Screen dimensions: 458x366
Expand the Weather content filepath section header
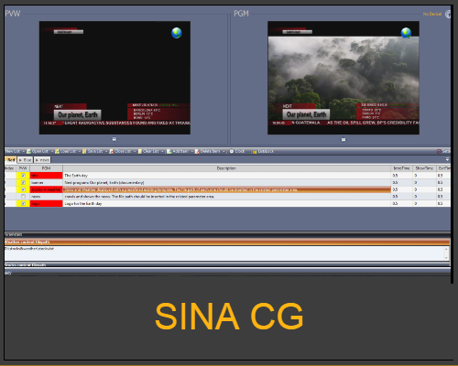click(227, 242)
